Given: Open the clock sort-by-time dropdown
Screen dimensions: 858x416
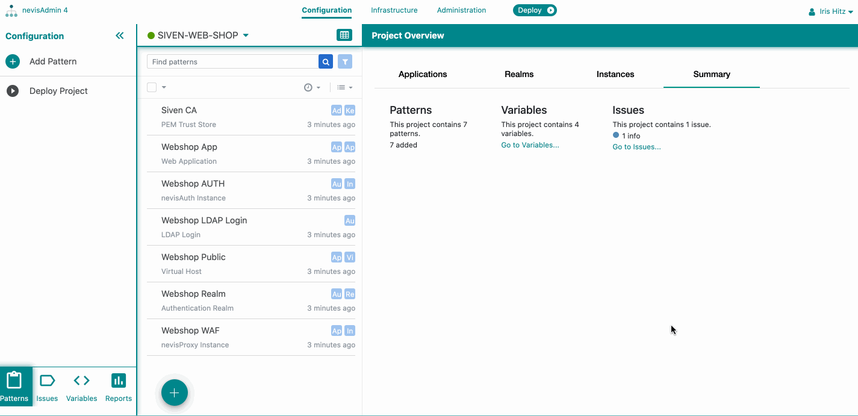Looking at the screenshot, I should tap(312, 87).
